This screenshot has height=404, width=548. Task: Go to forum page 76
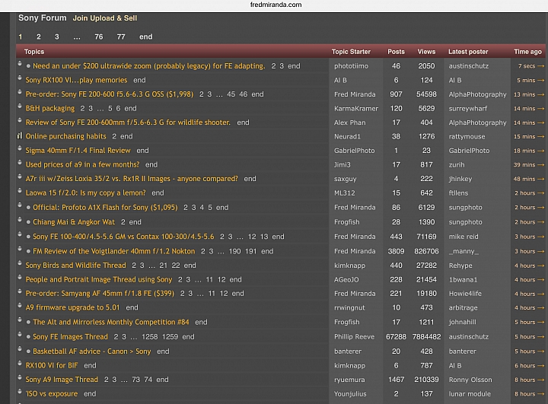click(x=99, y=37)
